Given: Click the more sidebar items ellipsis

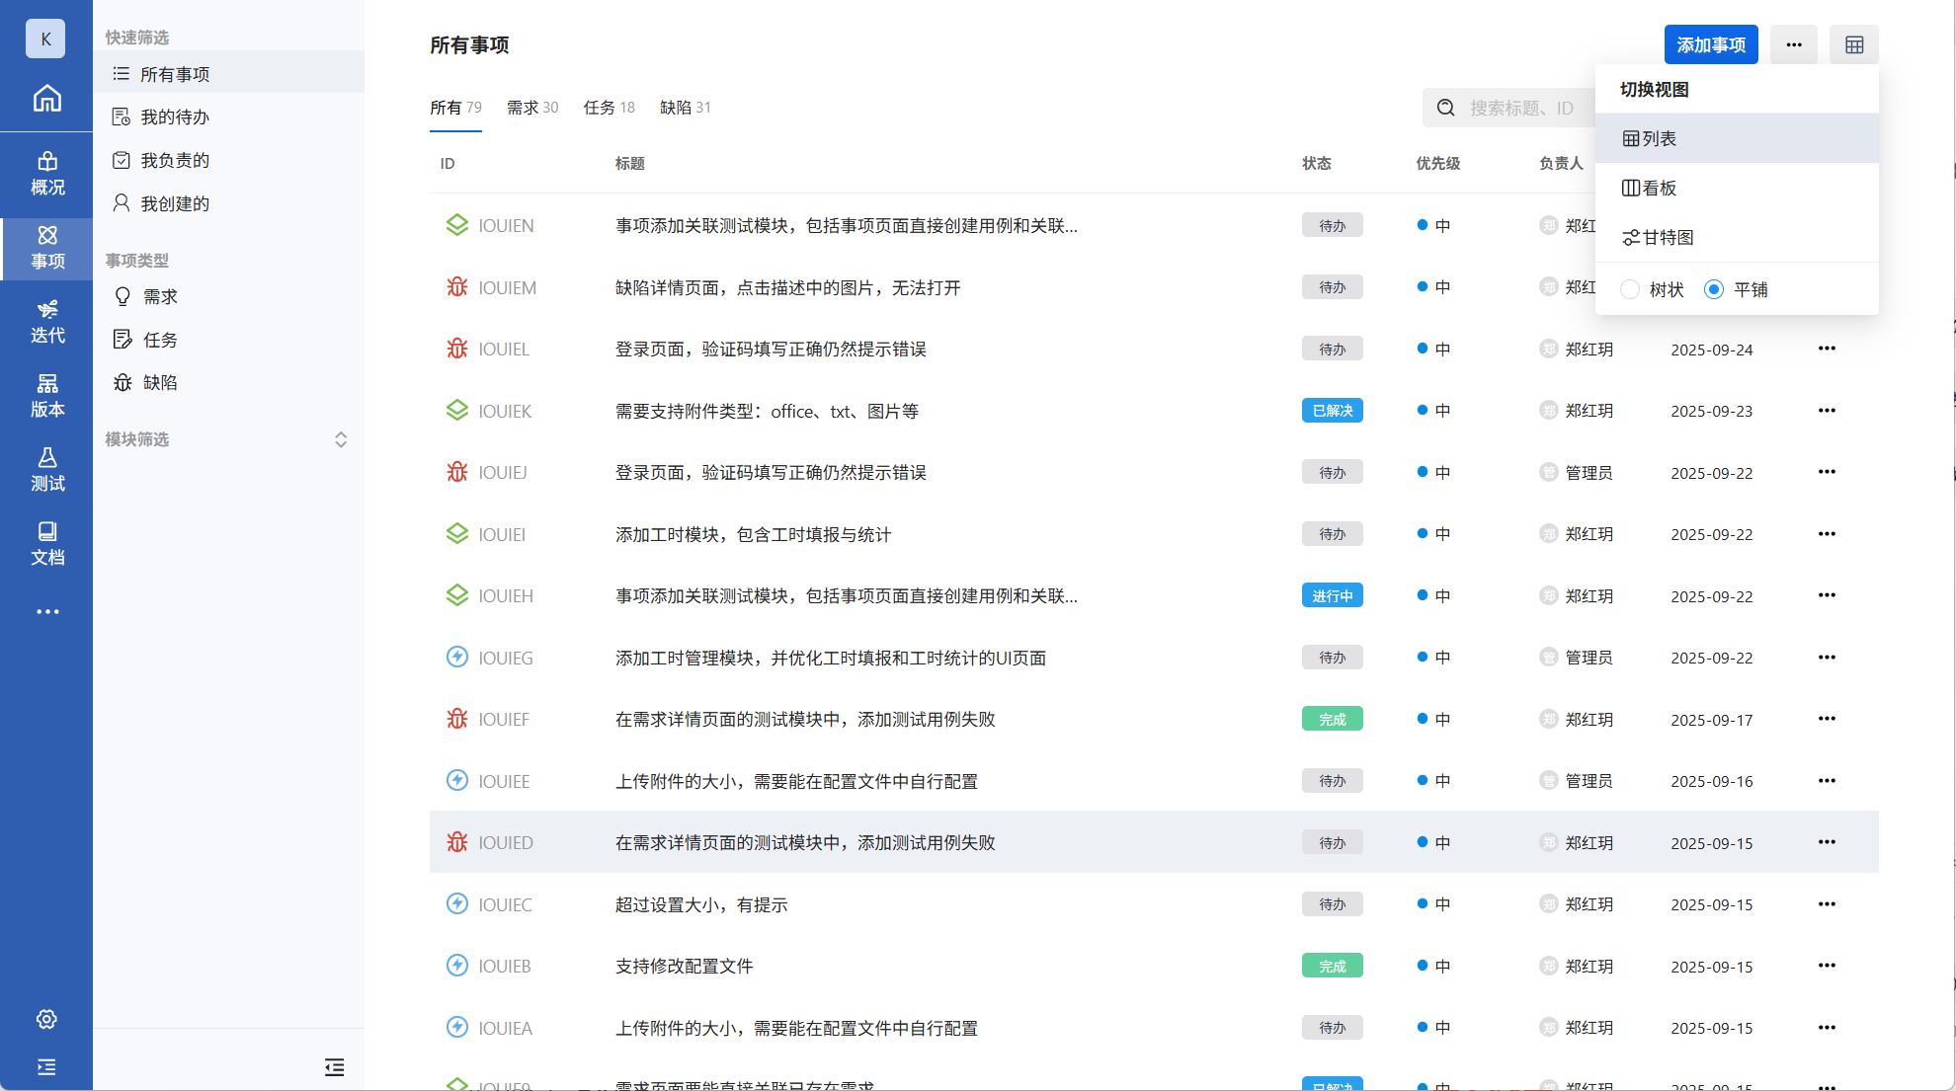Looking at the screenshot, I should tap(46, 612).
